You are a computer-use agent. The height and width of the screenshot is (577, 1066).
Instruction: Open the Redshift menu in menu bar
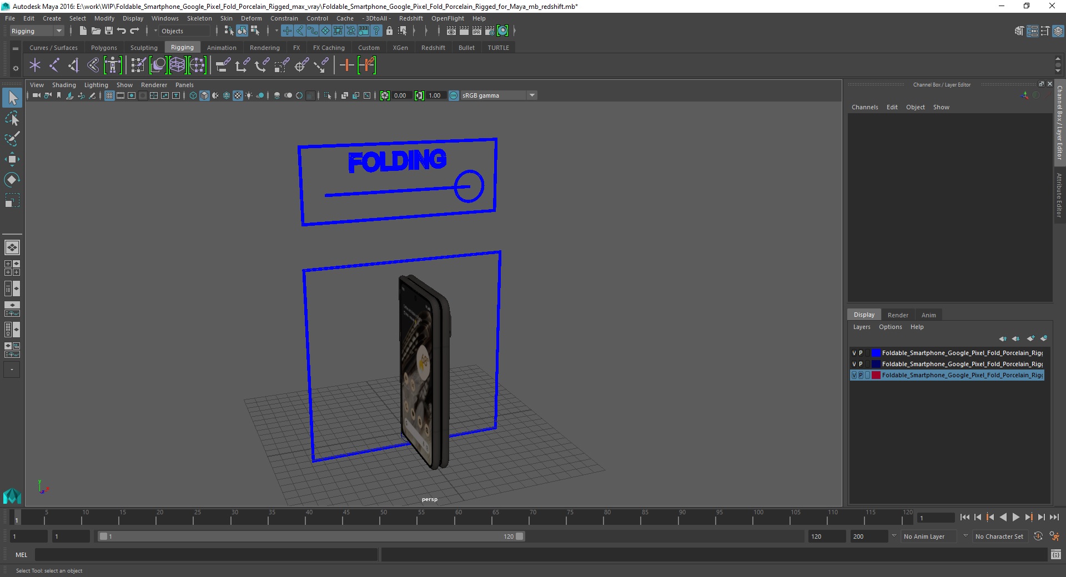point(411,18)
